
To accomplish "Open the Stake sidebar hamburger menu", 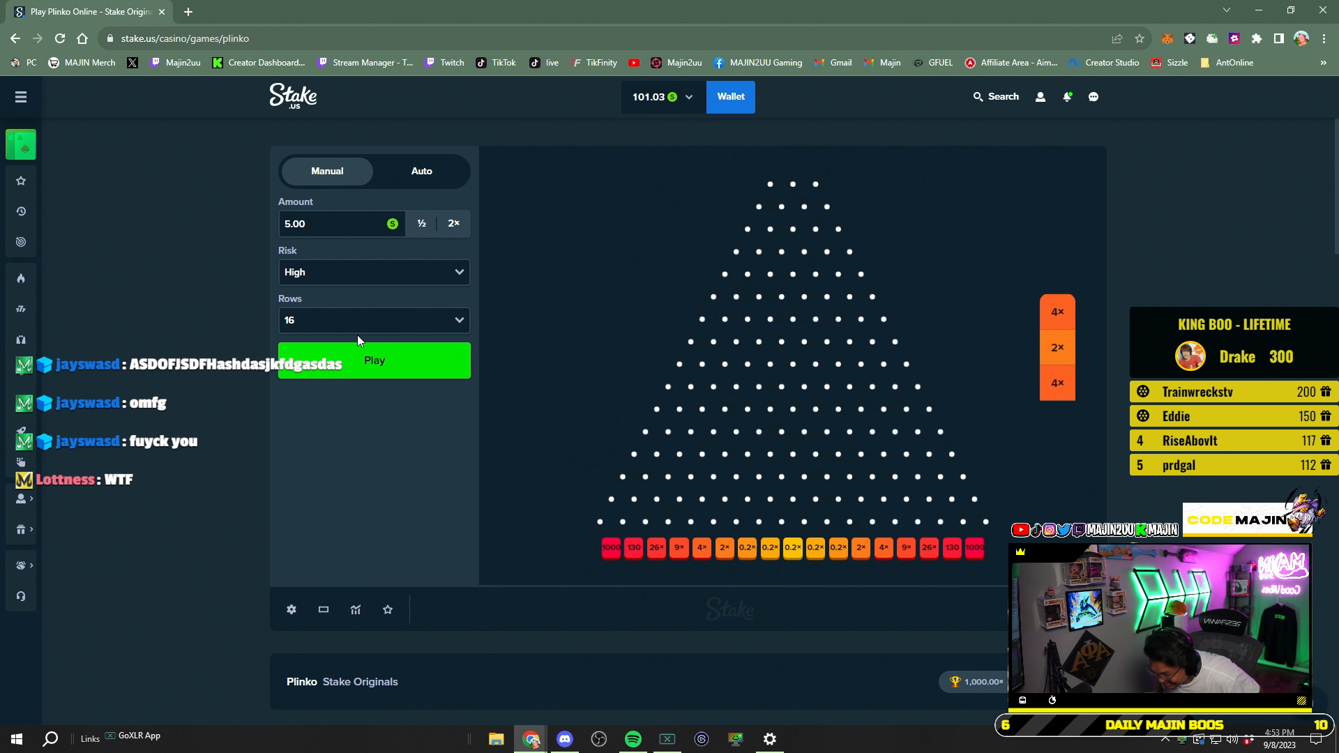I will 21,97.
